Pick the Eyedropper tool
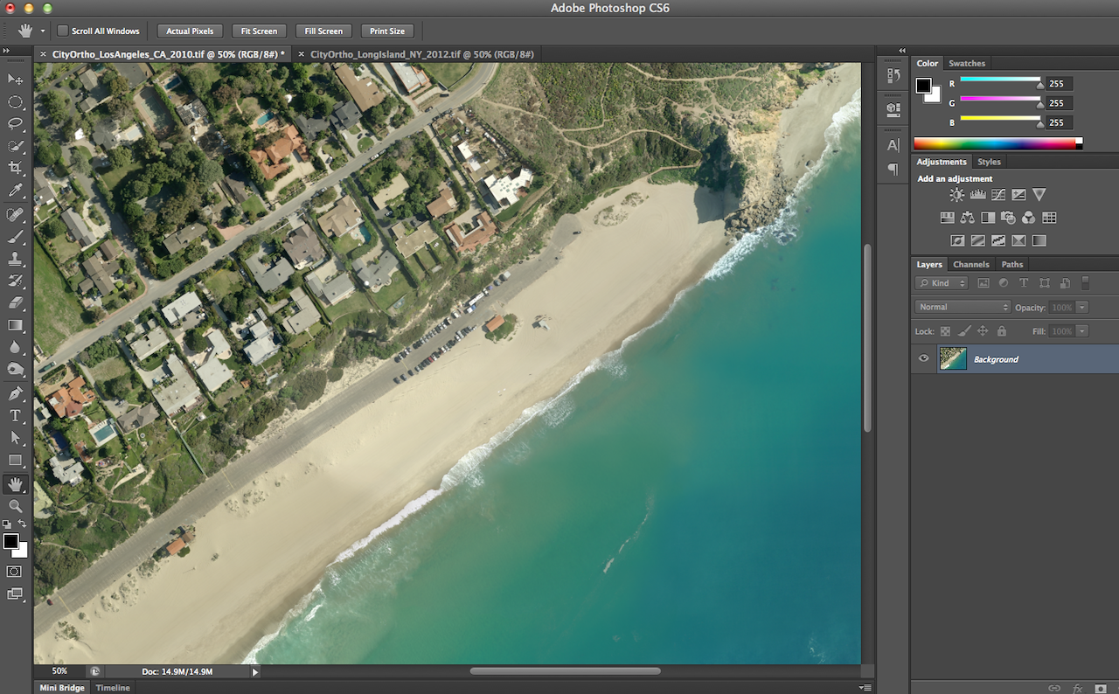Viewport: 1119px width, 694px height. (x=15, y=191)
